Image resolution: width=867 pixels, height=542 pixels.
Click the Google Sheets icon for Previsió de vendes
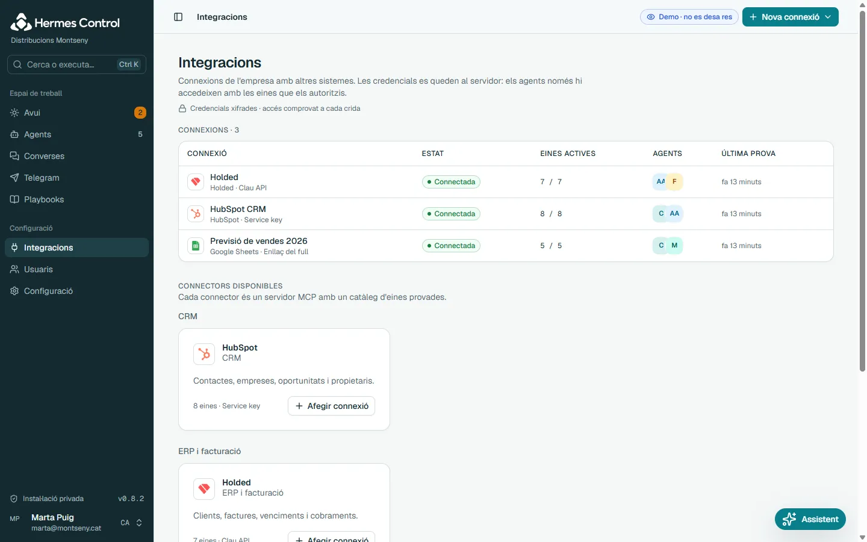pyautogui.click(x=196, y=246)
